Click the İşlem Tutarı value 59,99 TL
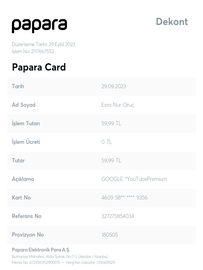The height and width of the screenshot is (270, 203). click(x=111, y=123)
